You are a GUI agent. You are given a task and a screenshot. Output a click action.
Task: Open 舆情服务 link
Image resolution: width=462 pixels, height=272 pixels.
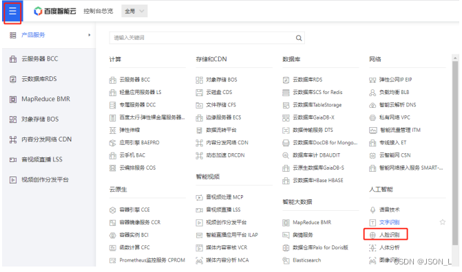(x=302, y=235)
